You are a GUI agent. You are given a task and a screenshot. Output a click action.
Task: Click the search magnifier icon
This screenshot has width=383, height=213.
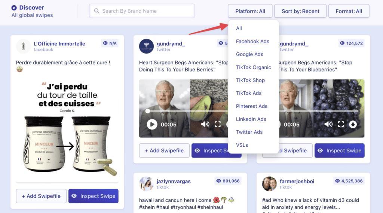pos(97,11)
